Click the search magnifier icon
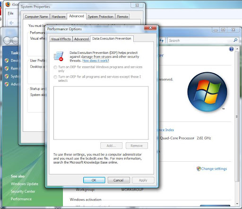The width and height of the screenshot is (242, 209). [x=235, y=40]
